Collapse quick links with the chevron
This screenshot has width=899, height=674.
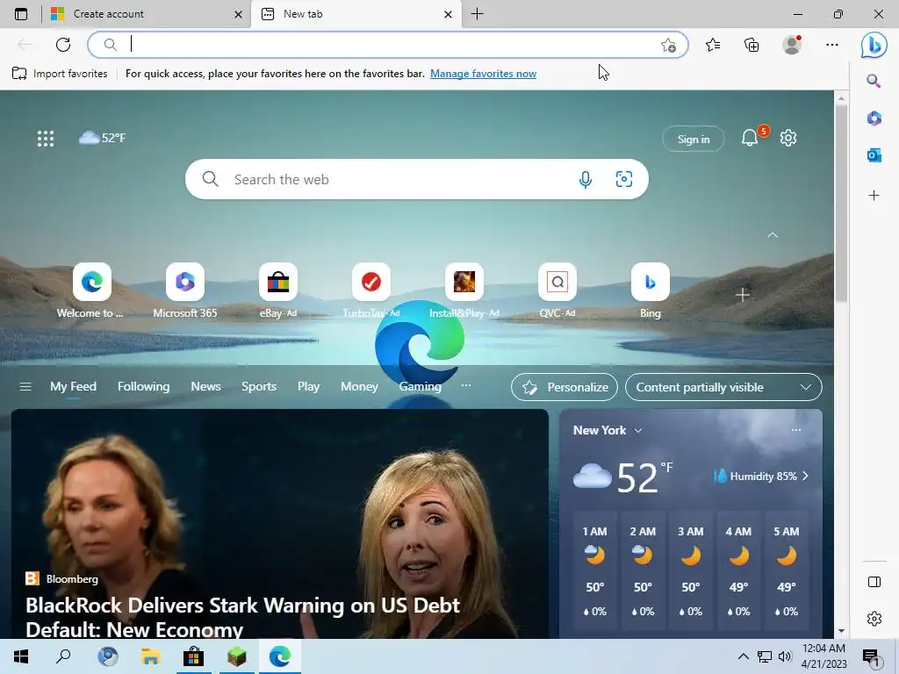click(773, 235)
